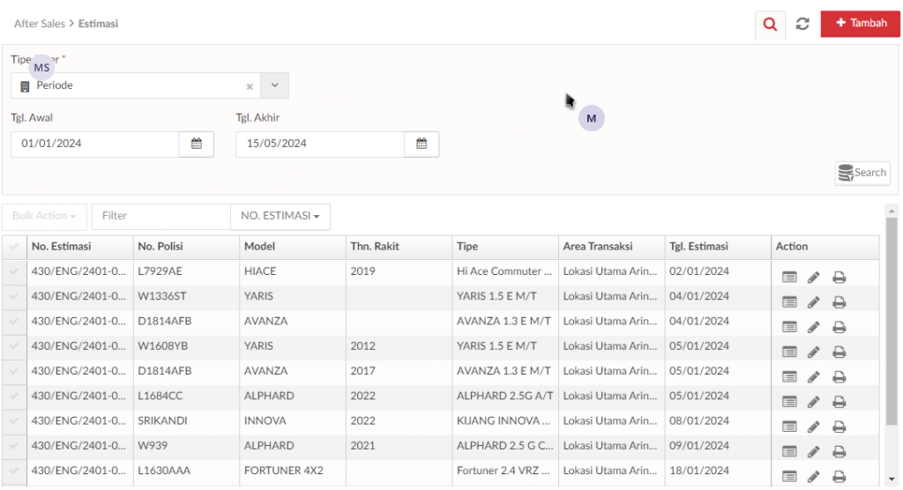Print the L1630AAA estimasi
903x490 pixels.
(x=840, y=477)
